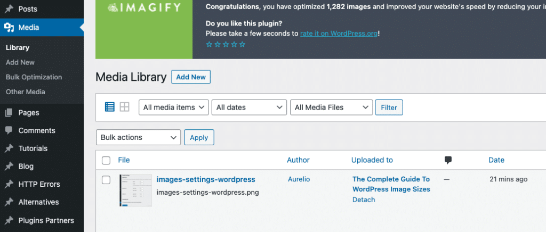The height and width of the screenshot is (232, 546).
Task: Click the Plugins Partners pushpin icon
Action: [x=9, y=220]
